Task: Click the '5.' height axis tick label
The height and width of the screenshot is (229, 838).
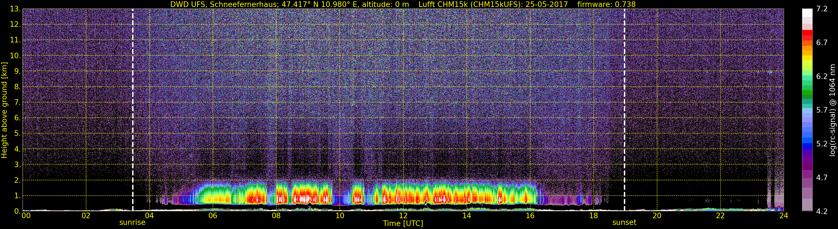Action: (17, 134)
